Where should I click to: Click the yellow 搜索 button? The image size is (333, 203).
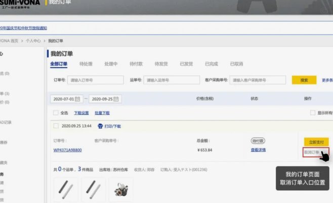click(304, 80)
